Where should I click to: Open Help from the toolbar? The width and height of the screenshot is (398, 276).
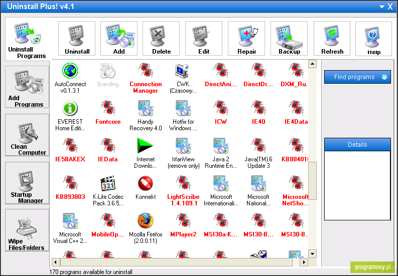click(x=373, y=39)
